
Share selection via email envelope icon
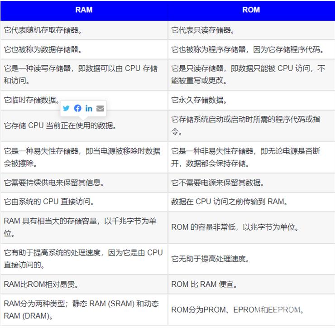pyautogui.click(x=100, y=108)
